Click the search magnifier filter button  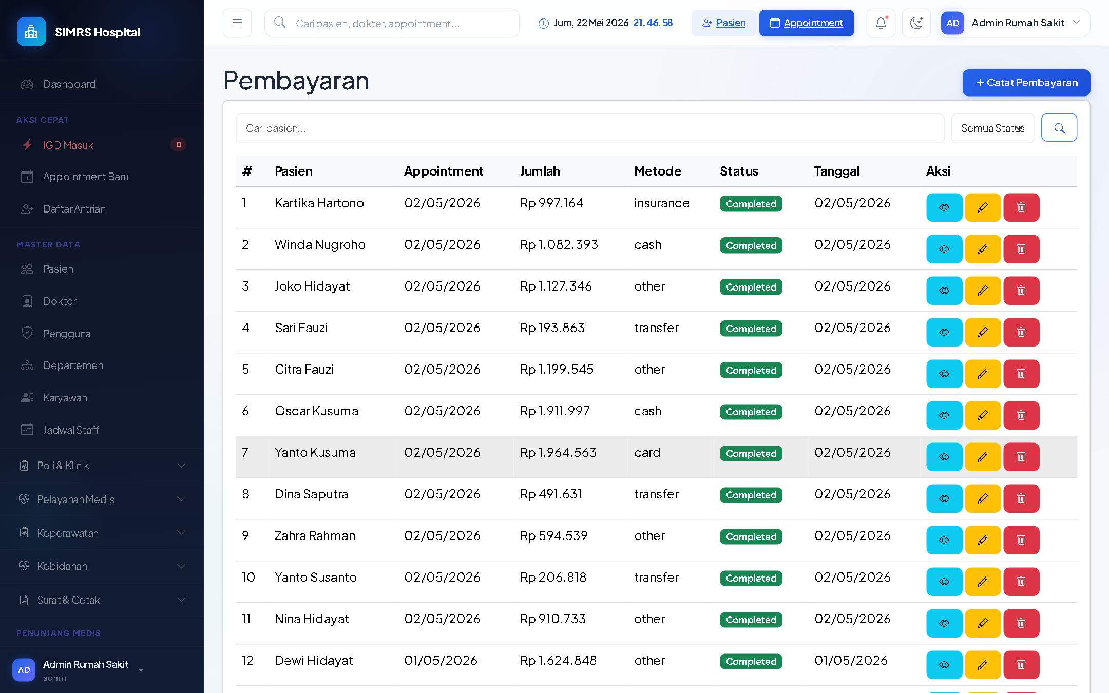(1059, 128)
